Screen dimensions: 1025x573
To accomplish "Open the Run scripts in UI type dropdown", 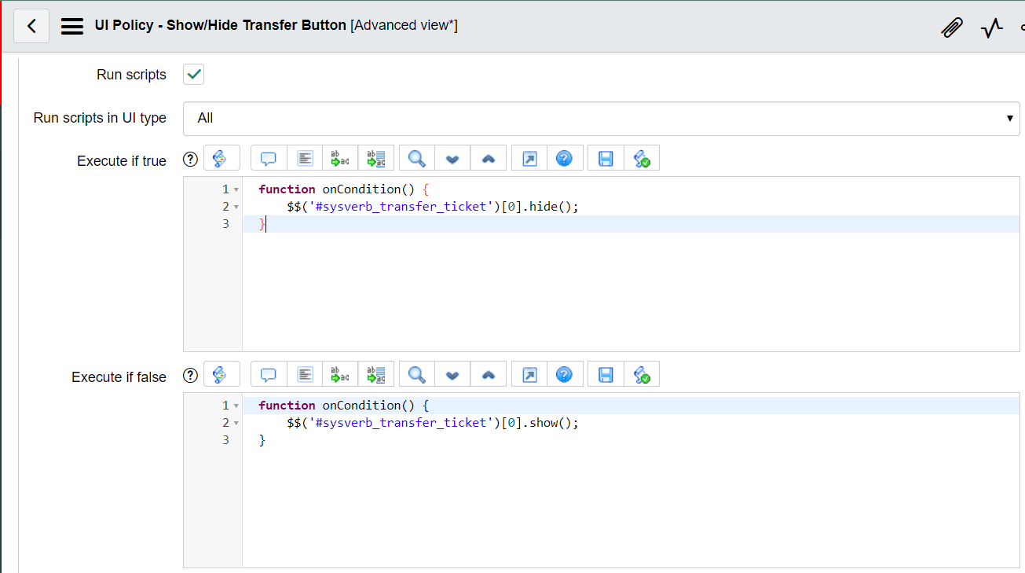I will pyautogui.click(x=601, y=118).
